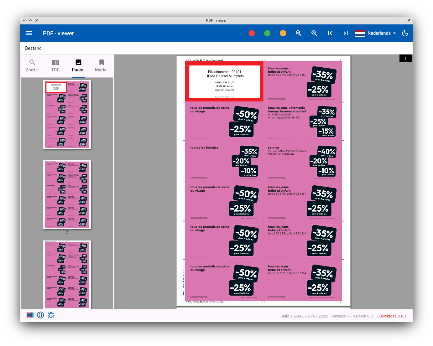This screenshot has height=346, width=433.
Task: Switch to the TOC tab
Action: pyautogui.click(x=55, y=66)
